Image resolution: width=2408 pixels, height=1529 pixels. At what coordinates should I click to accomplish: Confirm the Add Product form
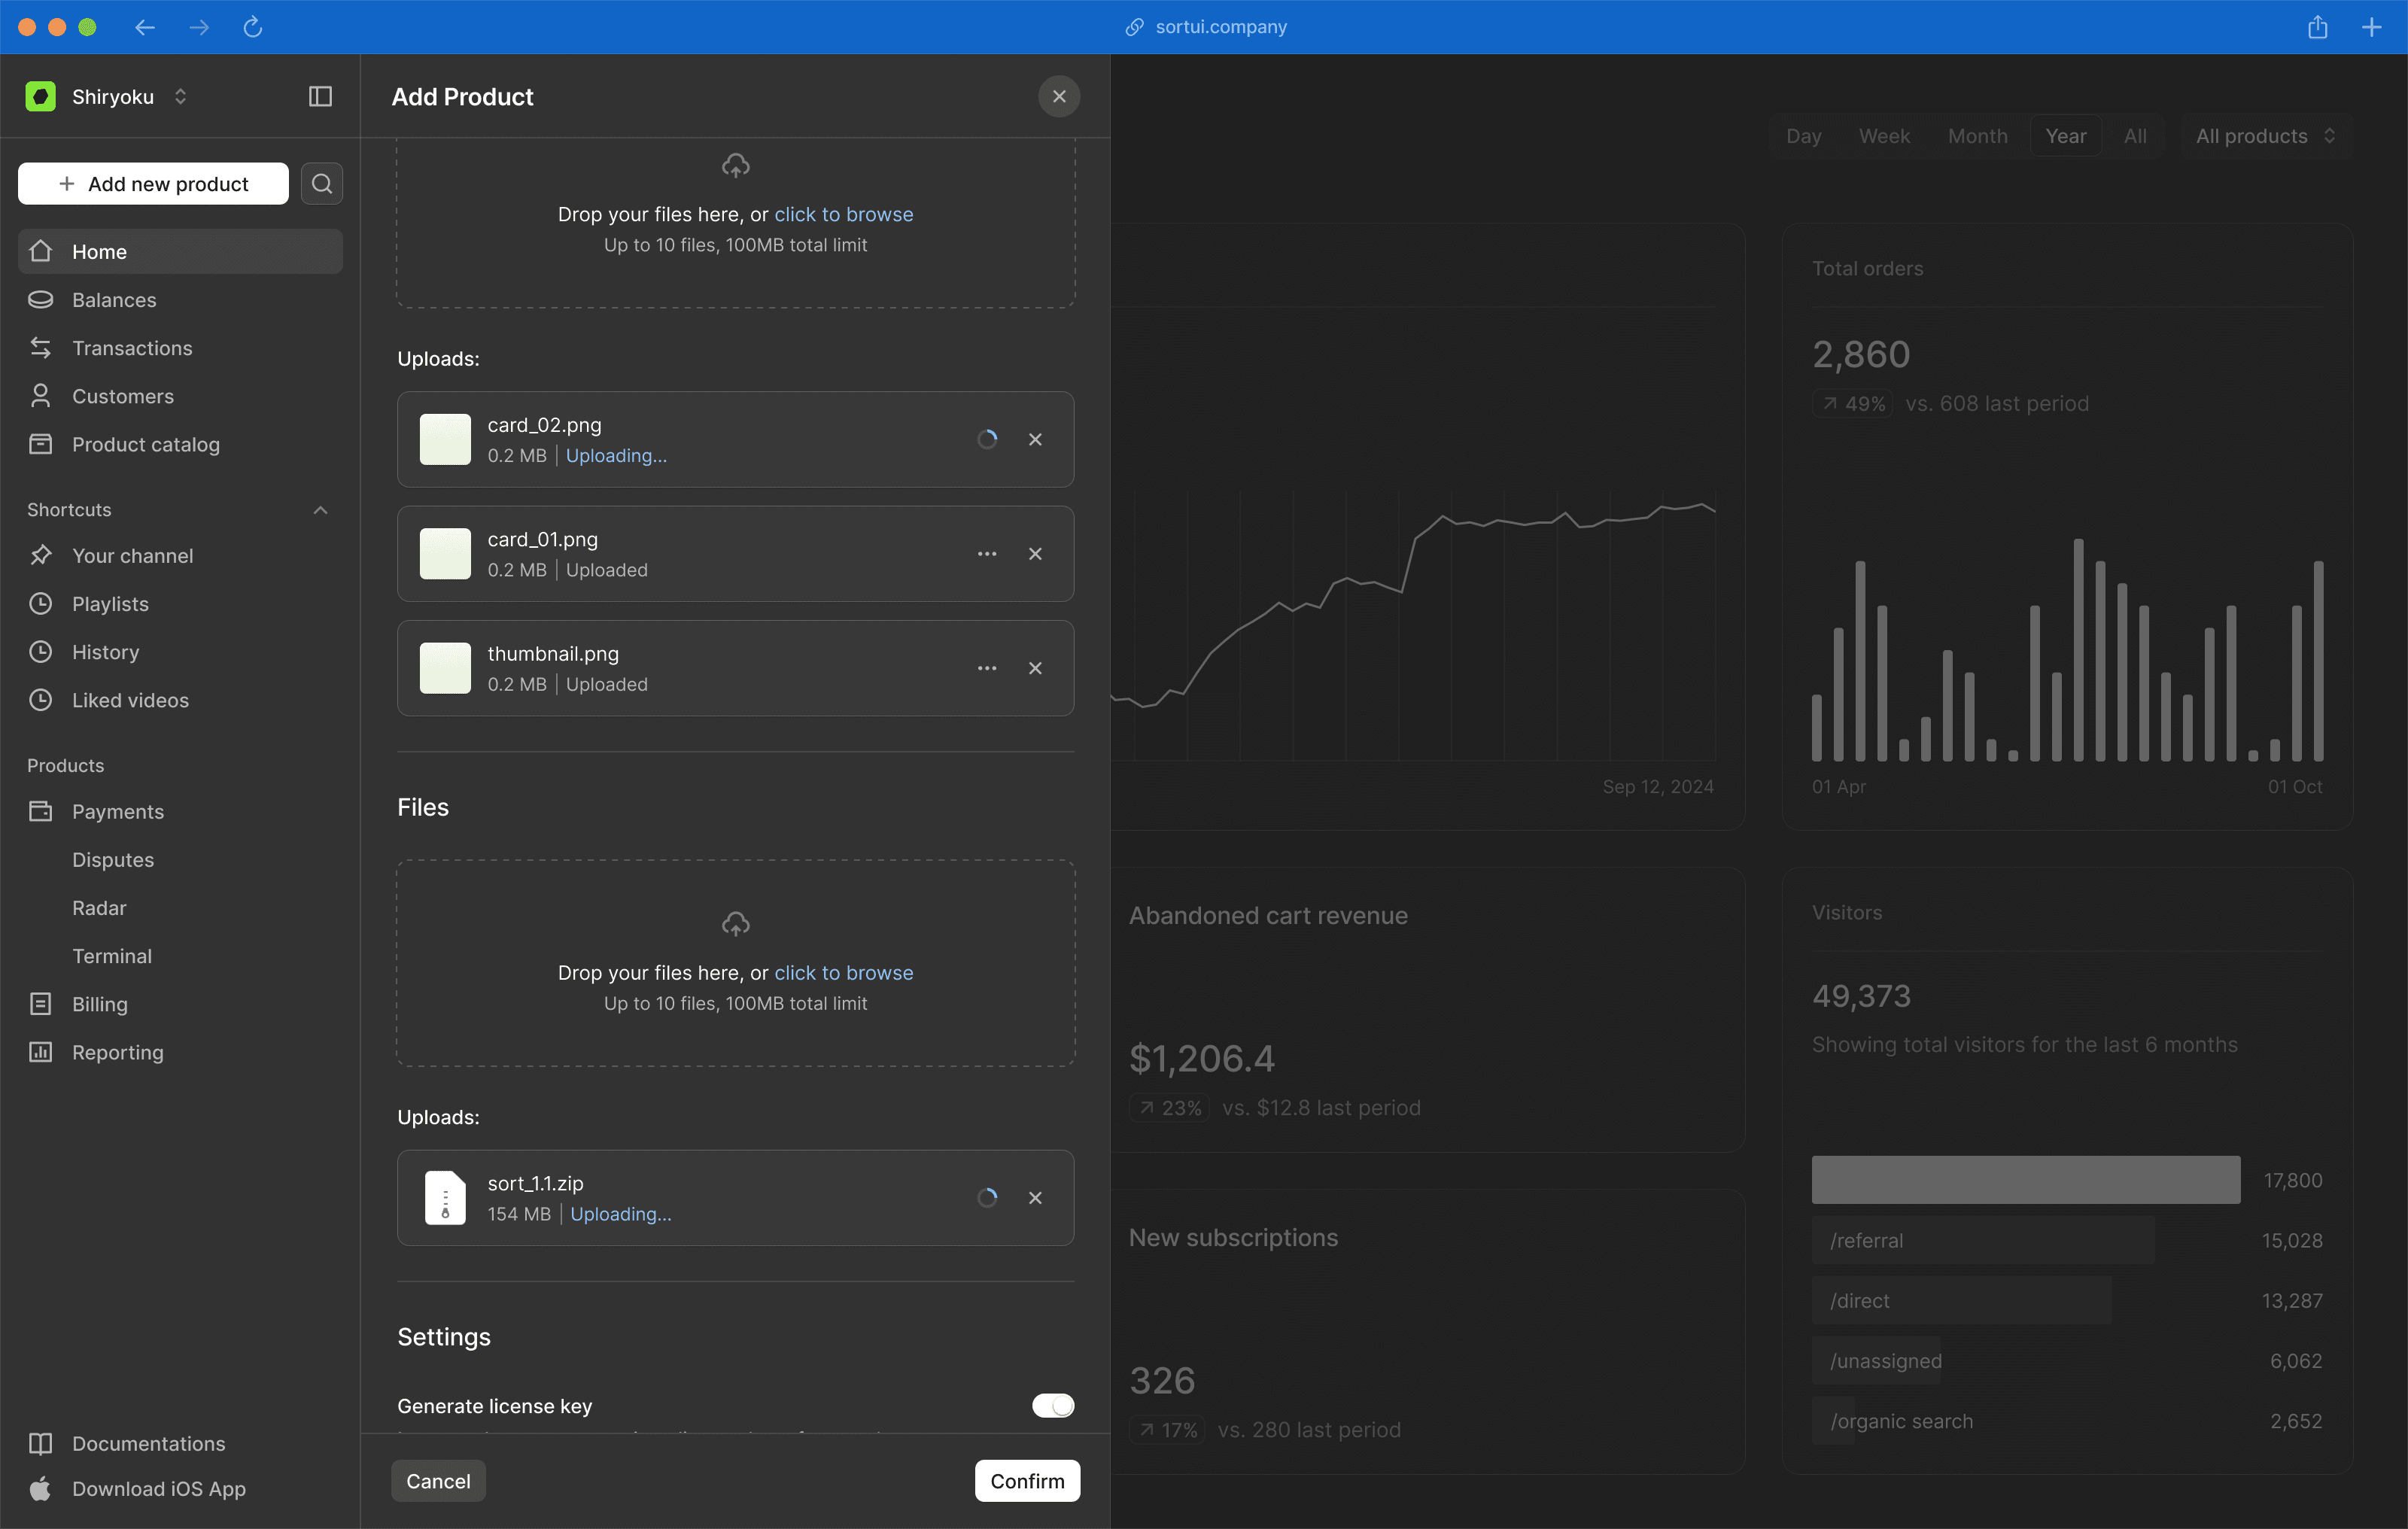pos(1026,1481)
